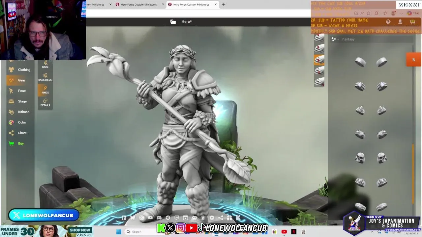Screen dimensions: 422x237
Task: Click the green Buy button
Action: click(20, 144)
